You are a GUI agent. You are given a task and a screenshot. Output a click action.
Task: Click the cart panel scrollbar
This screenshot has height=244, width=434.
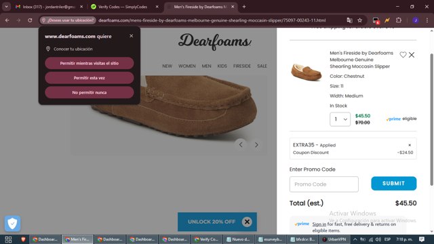pyautogui.click(x=431, y=119)
